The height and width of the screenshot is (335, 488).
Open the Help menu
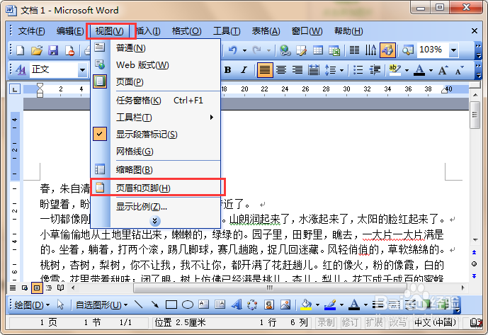[x=348, y=31]
